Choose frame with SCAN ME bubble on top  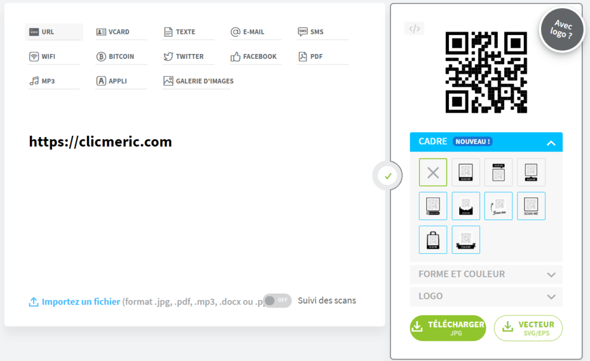(x=498, y=173)
